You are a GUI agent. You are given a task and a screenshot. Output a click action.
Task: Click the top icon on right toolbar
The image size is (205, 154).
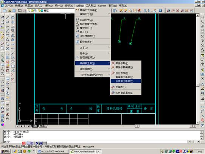coord(202,18)
